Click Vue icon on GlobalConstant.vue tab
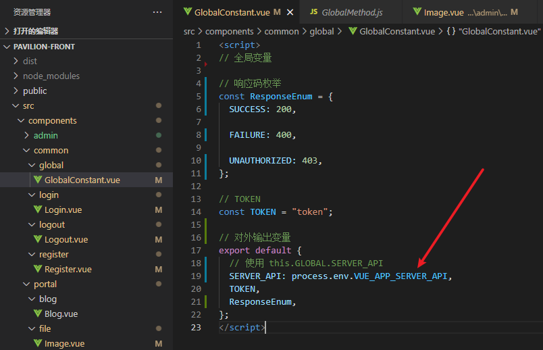This screenshot has height=350, width=543. (x=187, y=11)
